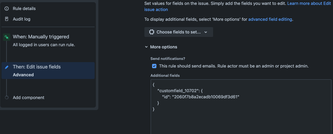Image resolution: width=333 pixels, height=134 pixels.
Task: Collapse the More options chevron
Action: (x=146, y=47)
